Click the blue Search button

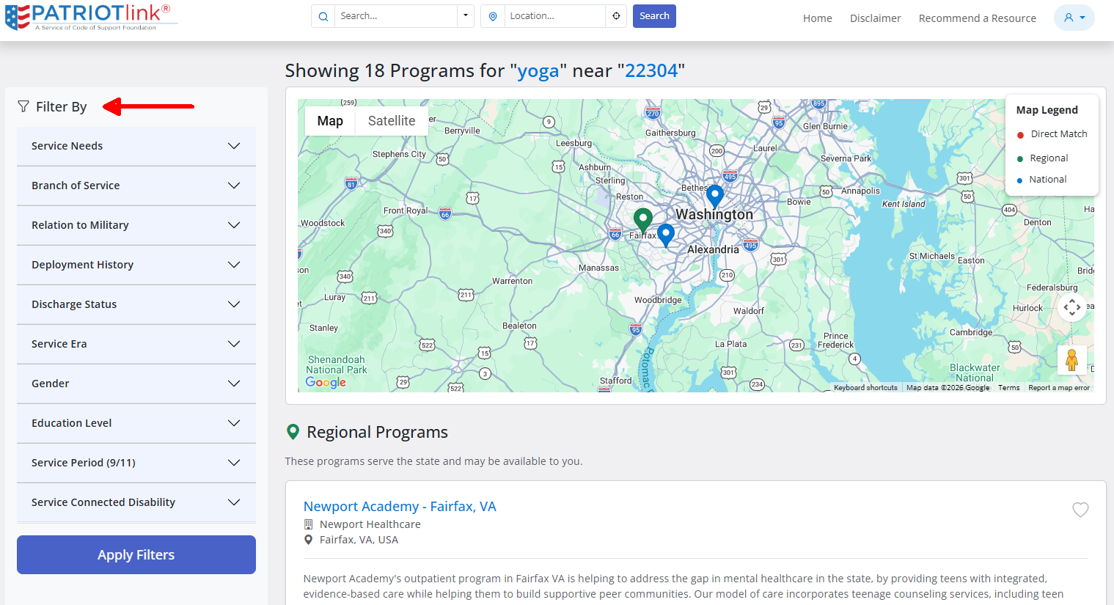click(654, 16)
